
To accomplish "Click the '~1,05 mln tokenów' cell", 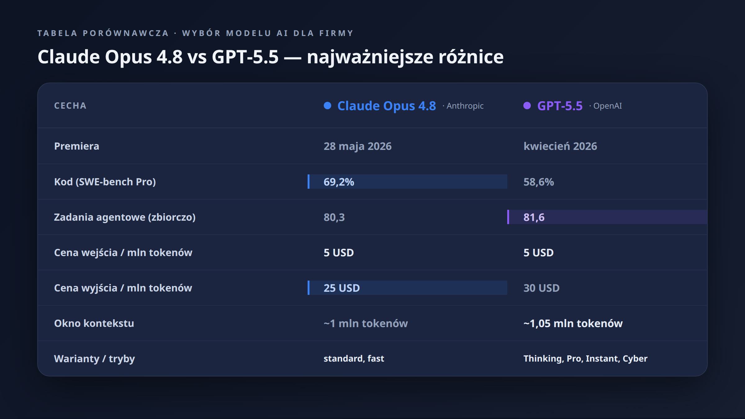I will point(573,323).
